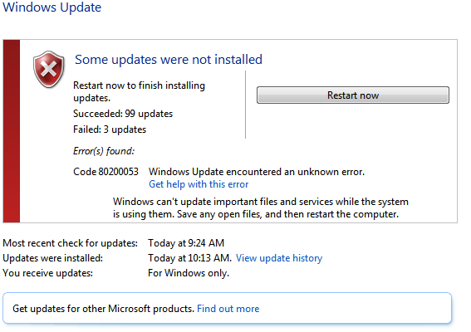The image size is (471, 332).
Task: Click the Get updates for other Microsoft products text
Action: point(103,309)
